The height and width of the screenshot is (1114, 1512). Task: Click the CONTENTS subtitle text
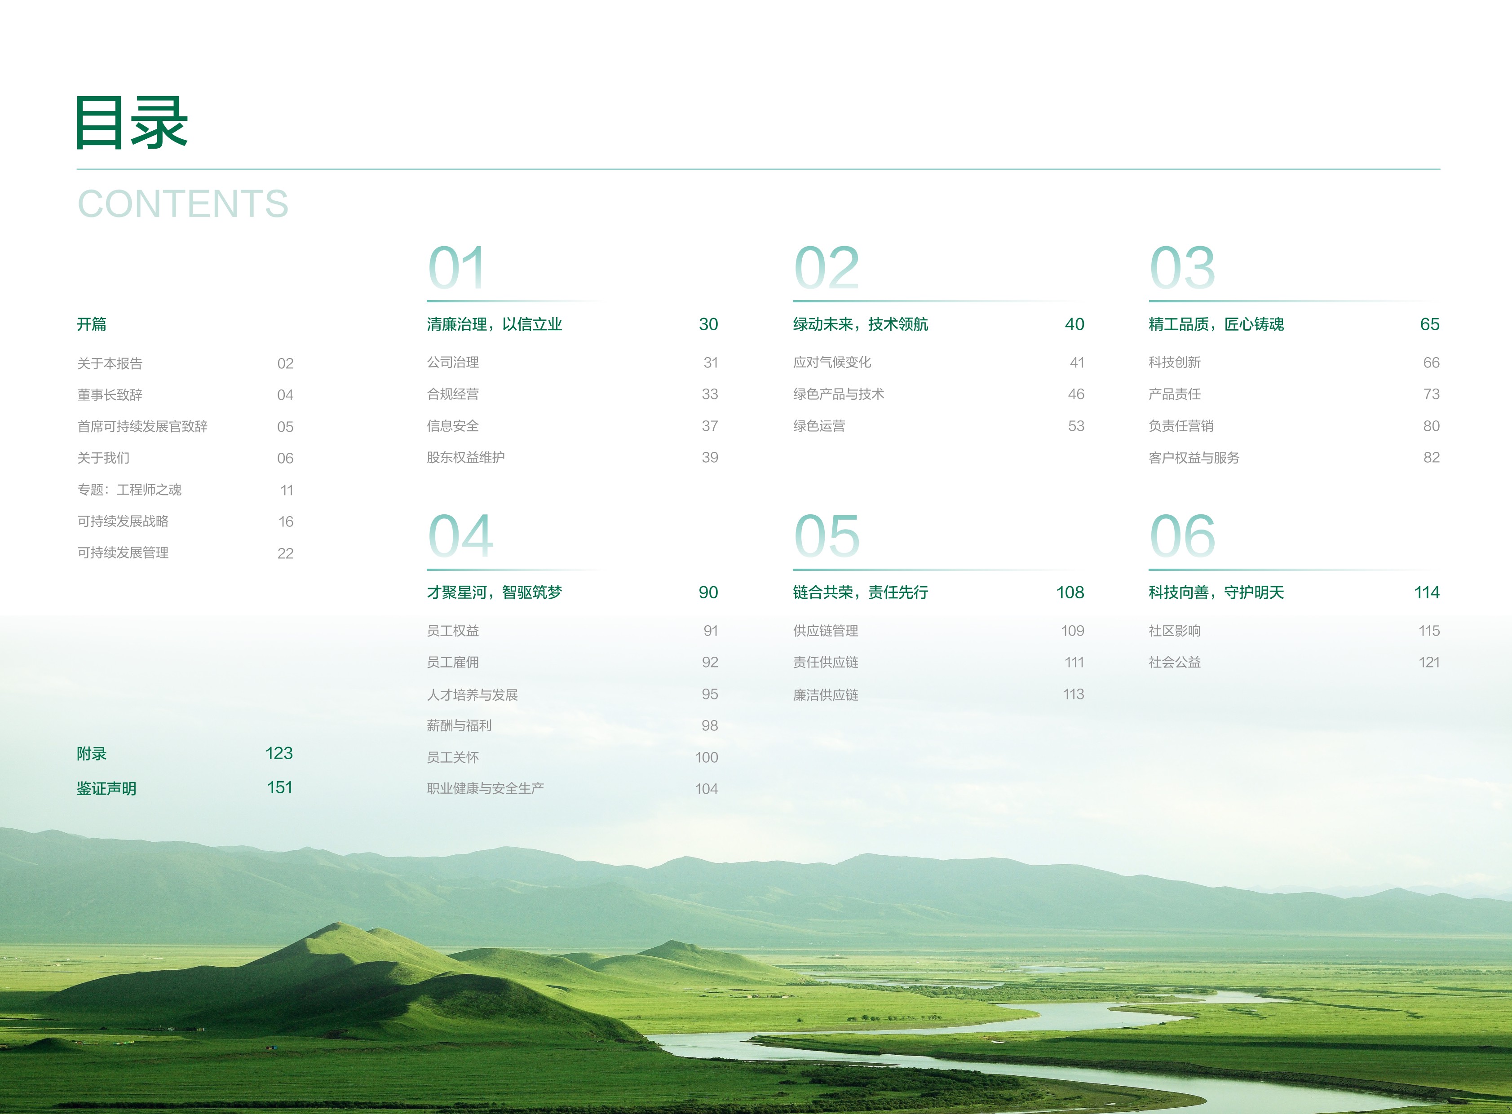183,203
